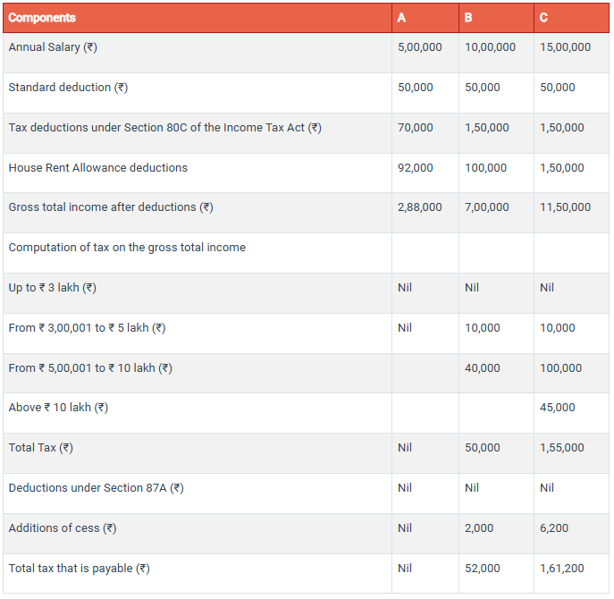The image size is (614, 599).
Task: Click the Components column header
Action: coord(42,18)
